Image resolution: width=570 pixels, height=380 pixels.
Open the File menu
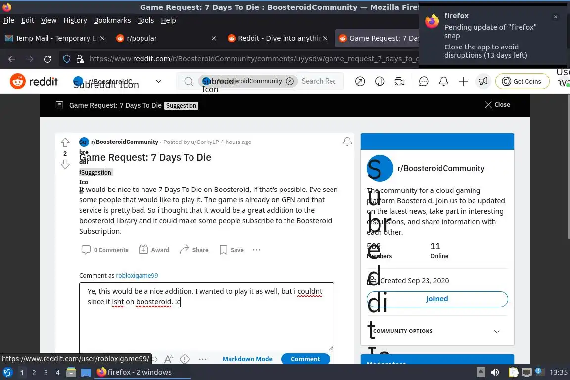[9, 20]
